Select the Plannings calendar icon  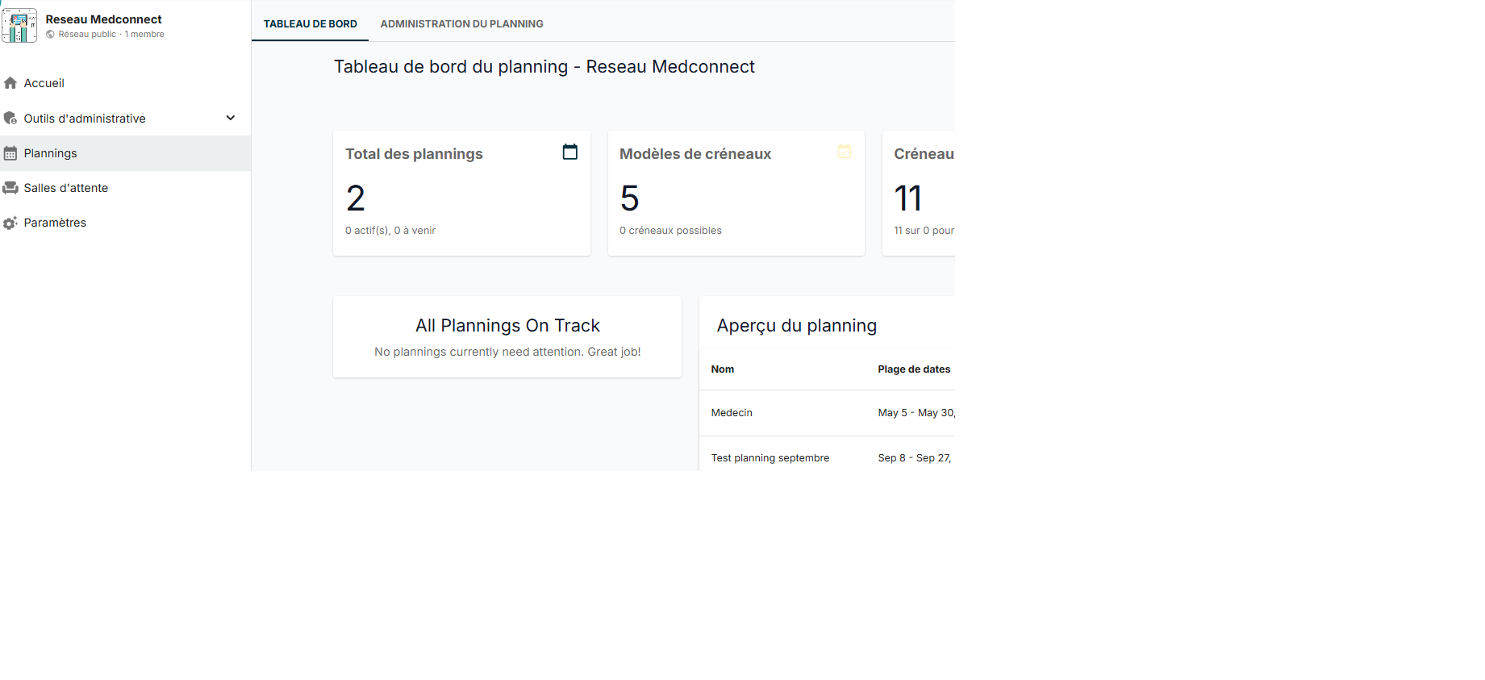[10, 152]
